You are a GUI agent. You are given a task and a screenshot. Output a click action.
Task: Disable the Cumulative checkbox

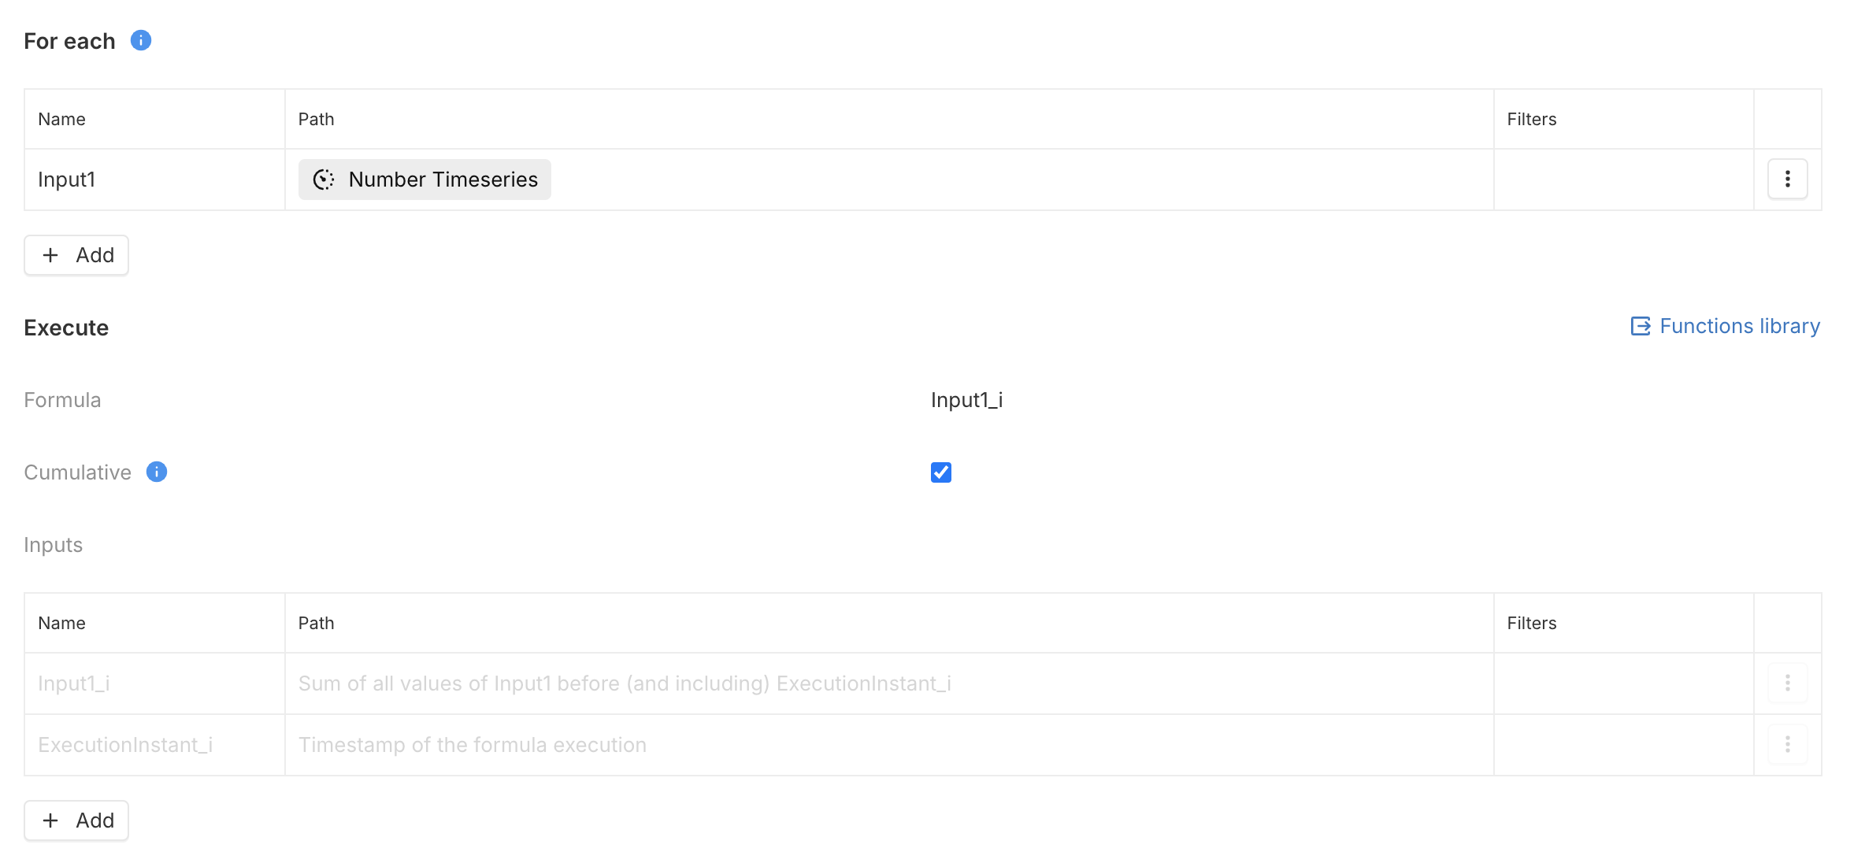pos(940,472)
